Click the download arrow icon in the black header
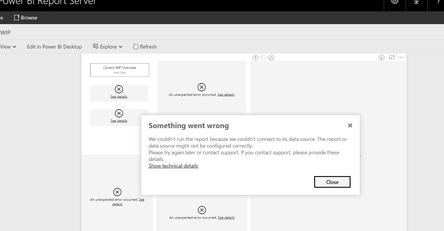Screen dimensions: 444x231 (x=416, y=2)
